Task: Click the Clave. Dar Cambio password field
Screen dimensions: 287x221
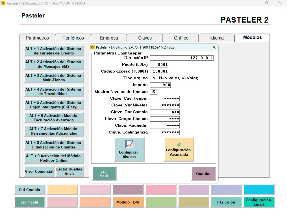Action: coord(165,112)
